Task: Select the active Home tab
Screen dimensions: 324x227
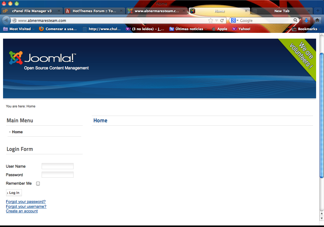Action: pos(219,11)
